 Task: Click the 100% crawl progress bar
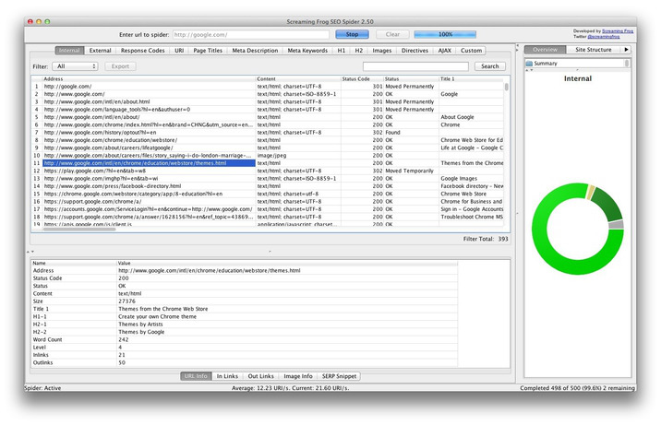pos(445,33)
